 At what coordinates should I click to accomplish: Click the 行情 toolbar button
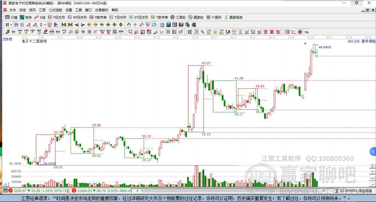click(11, 17)
